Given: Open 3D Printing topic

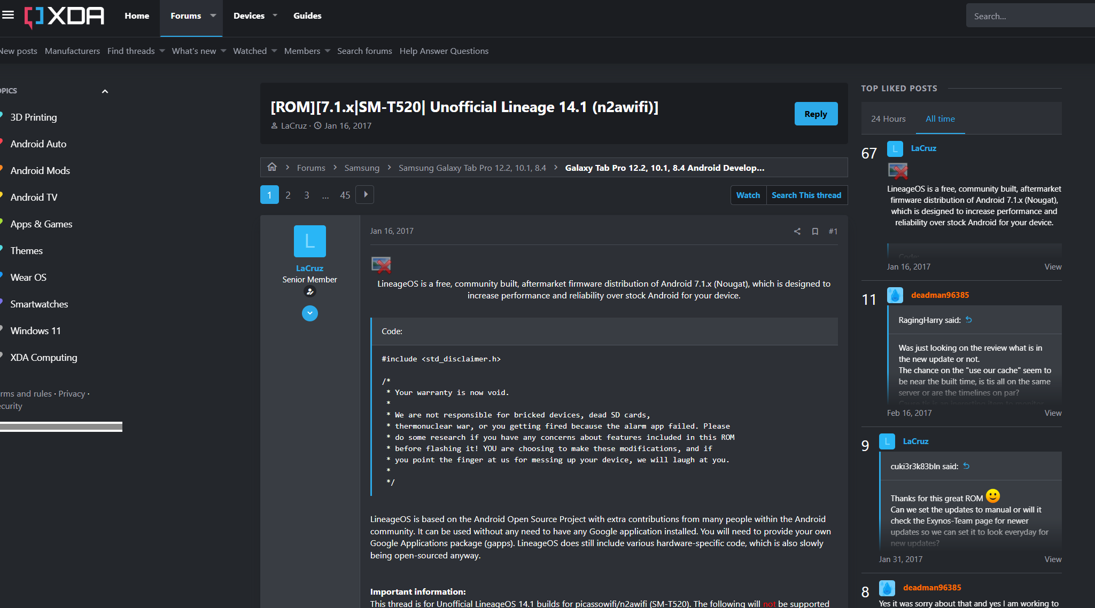Looking at the screenshot, I should click(x=34, y=117).
